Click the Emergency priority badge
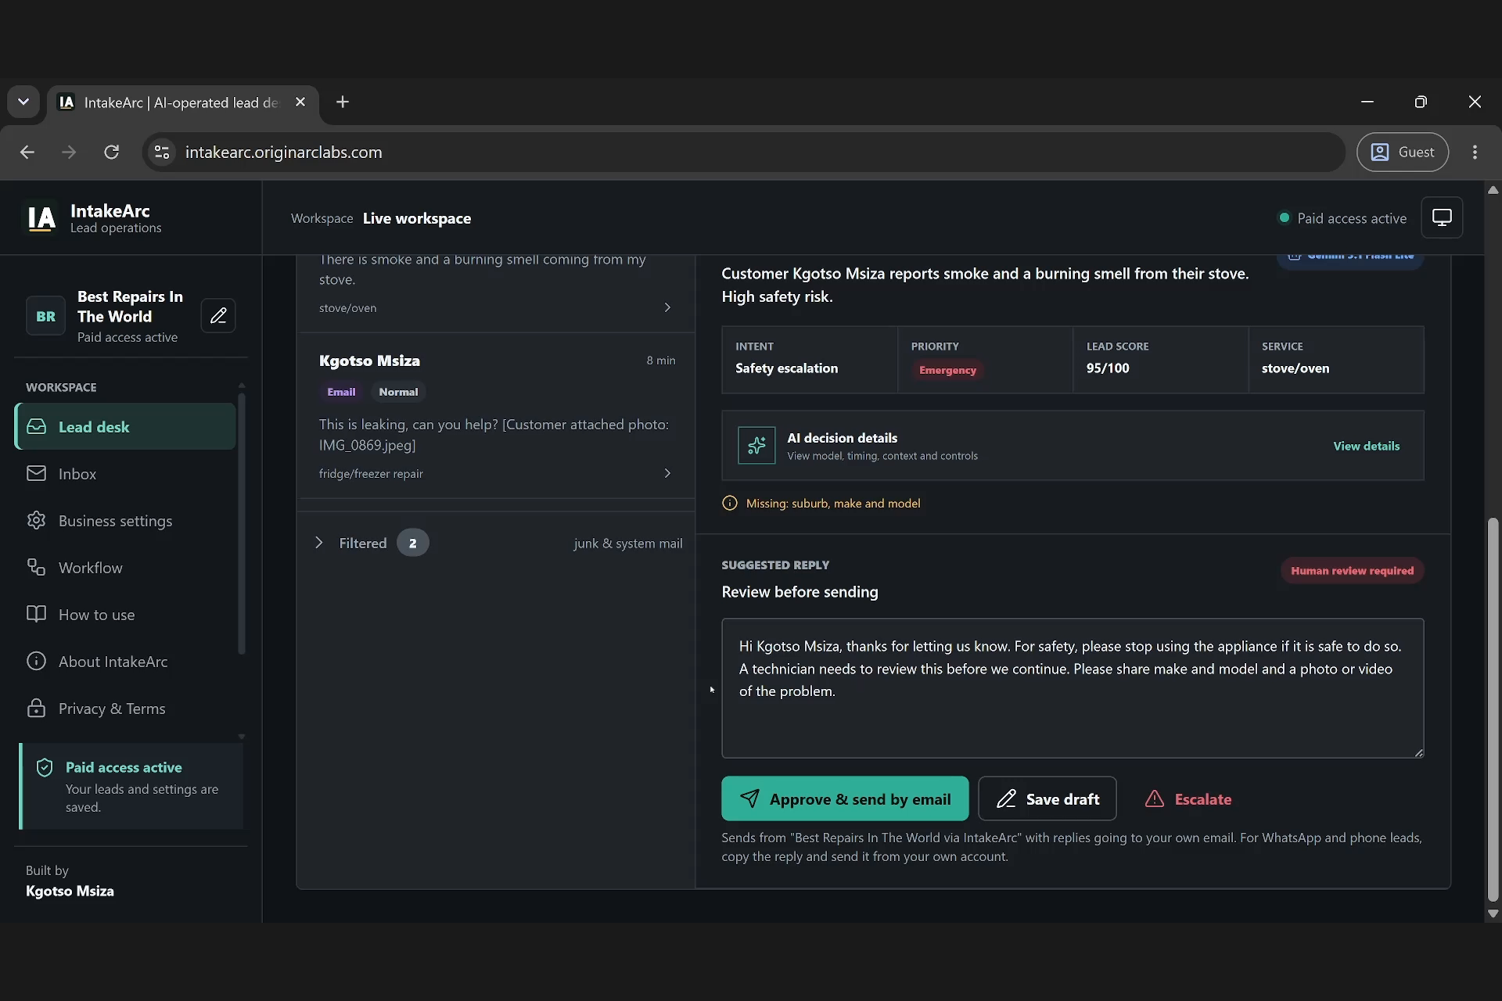The width and height of the screenshot is (1502, 1001). click(947, 370)
